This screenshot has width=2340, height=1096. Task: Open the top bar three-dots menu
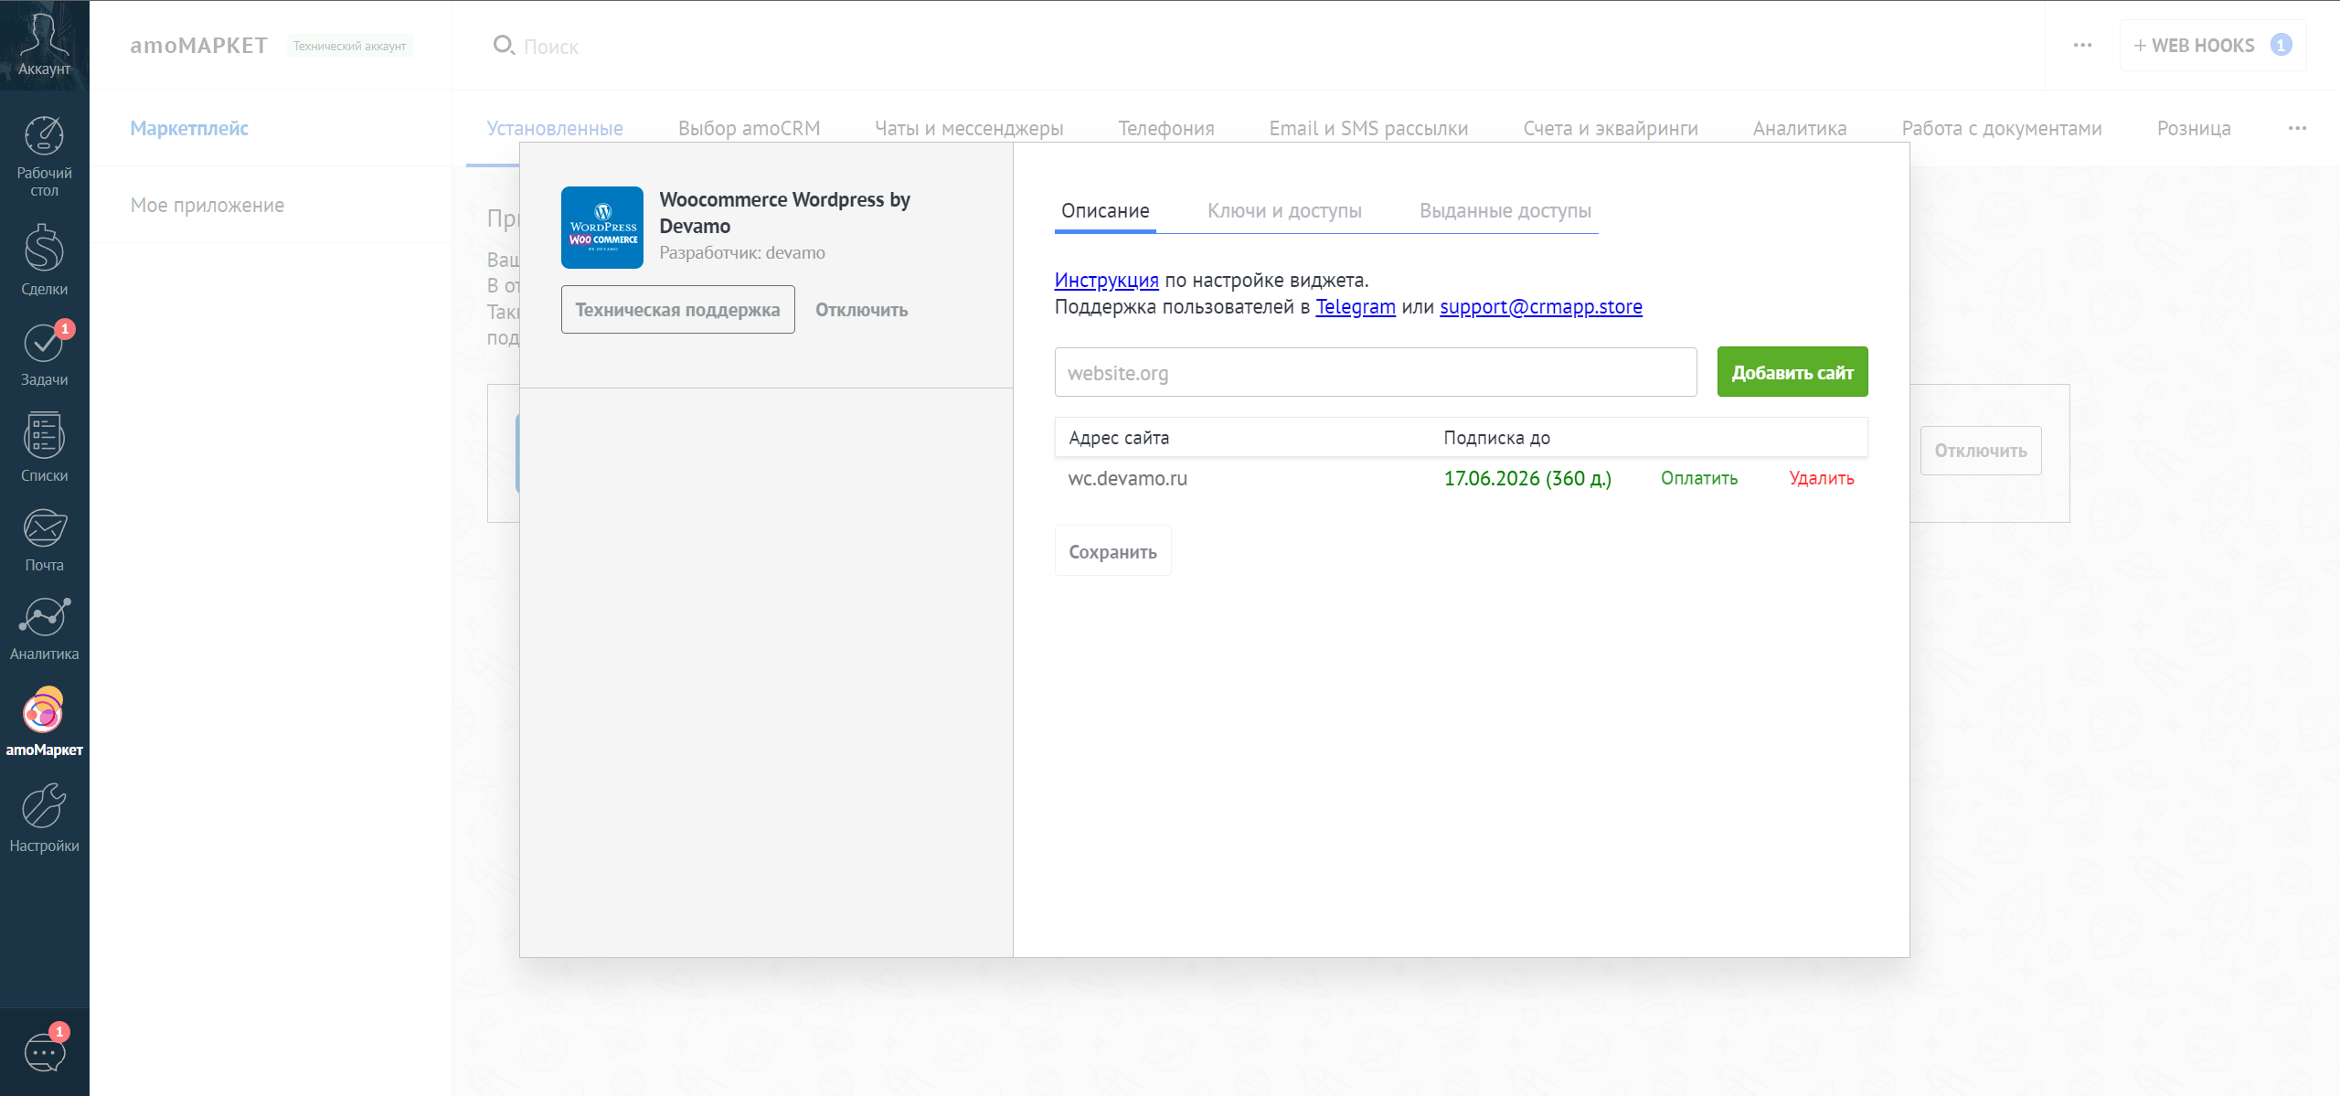pos(2082,45)
